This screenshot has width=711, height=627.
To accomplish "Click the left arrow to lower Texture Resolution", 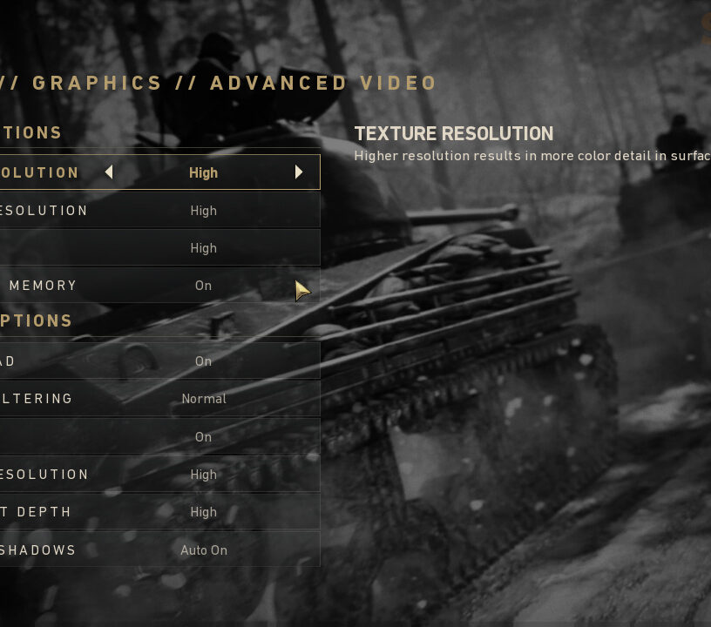I will point(109,172).
